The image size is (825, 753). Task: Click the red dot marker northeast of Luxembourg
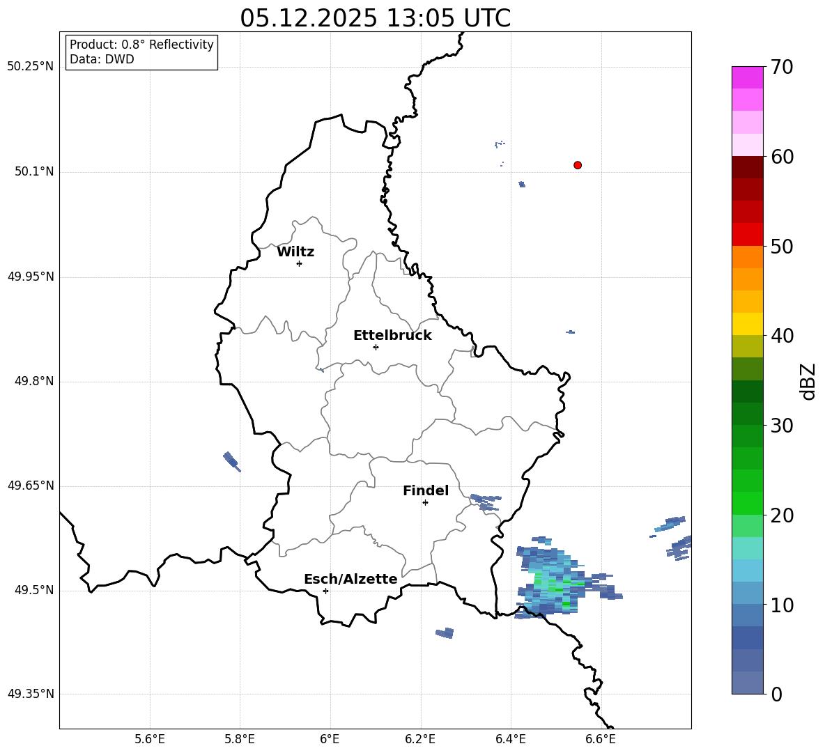pos(577,164)
